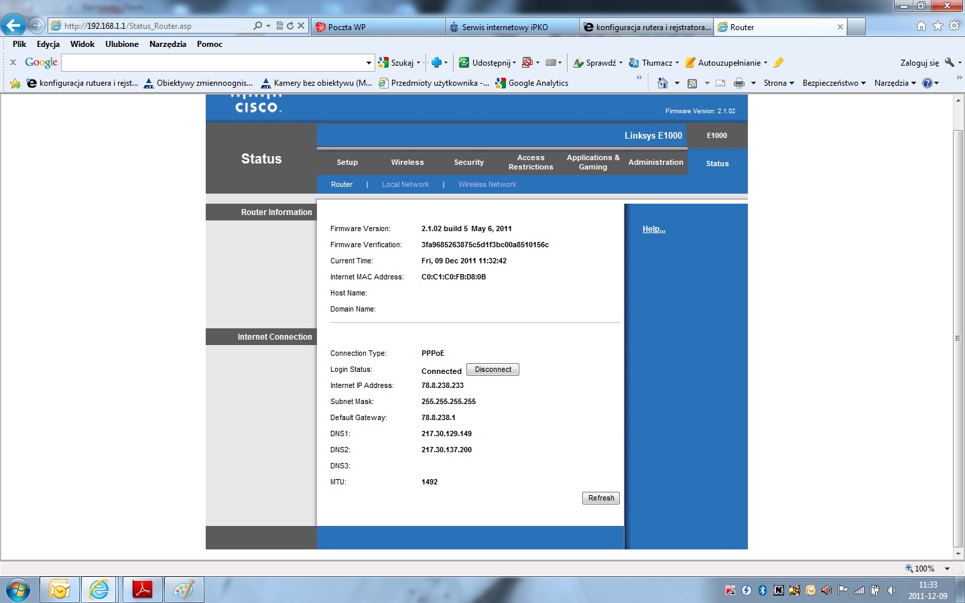This screenshot has width=965, height=603.
Task: Click the command bar Home page icon
Action: point(663,83)
